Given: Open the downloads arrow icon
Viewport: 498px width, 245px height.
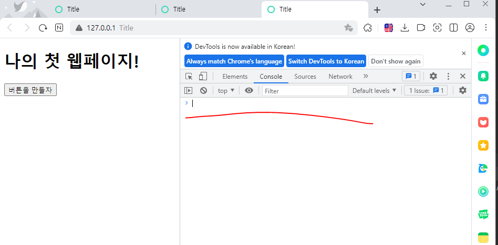Looking at the screenshot, I should pos(404,28).
